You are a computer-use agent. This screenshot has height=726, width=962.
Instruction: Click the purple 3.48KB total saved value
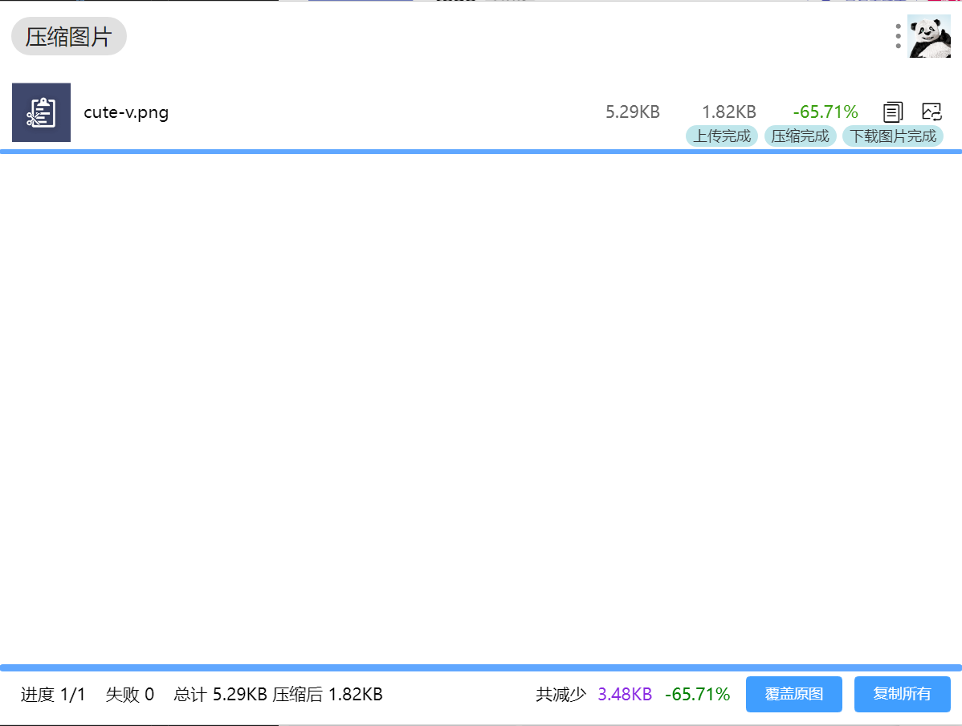(x=625, y=694)
